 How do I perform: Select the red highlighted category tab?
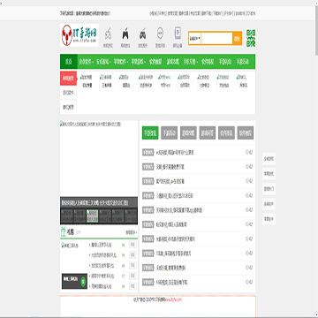(68, 79)
